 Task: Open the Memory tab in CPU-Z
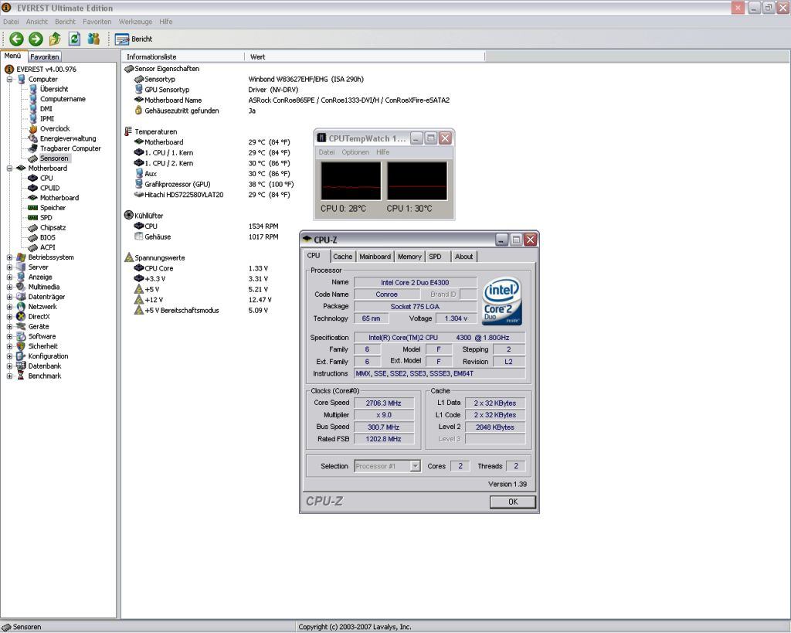click(x=409, y=257)
